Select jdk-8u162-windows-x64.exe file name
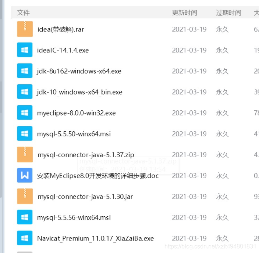The width and height of the screenshot is (259, 253). tap(79, 71)
